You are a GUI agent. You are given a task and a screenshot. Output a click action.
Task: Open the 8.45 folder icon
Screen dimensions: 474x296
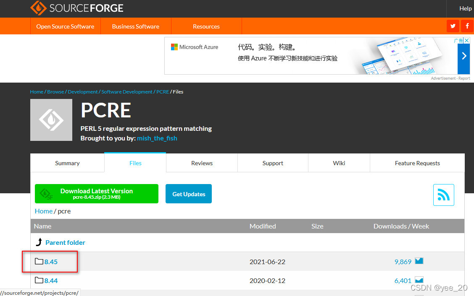coord(39,261)
